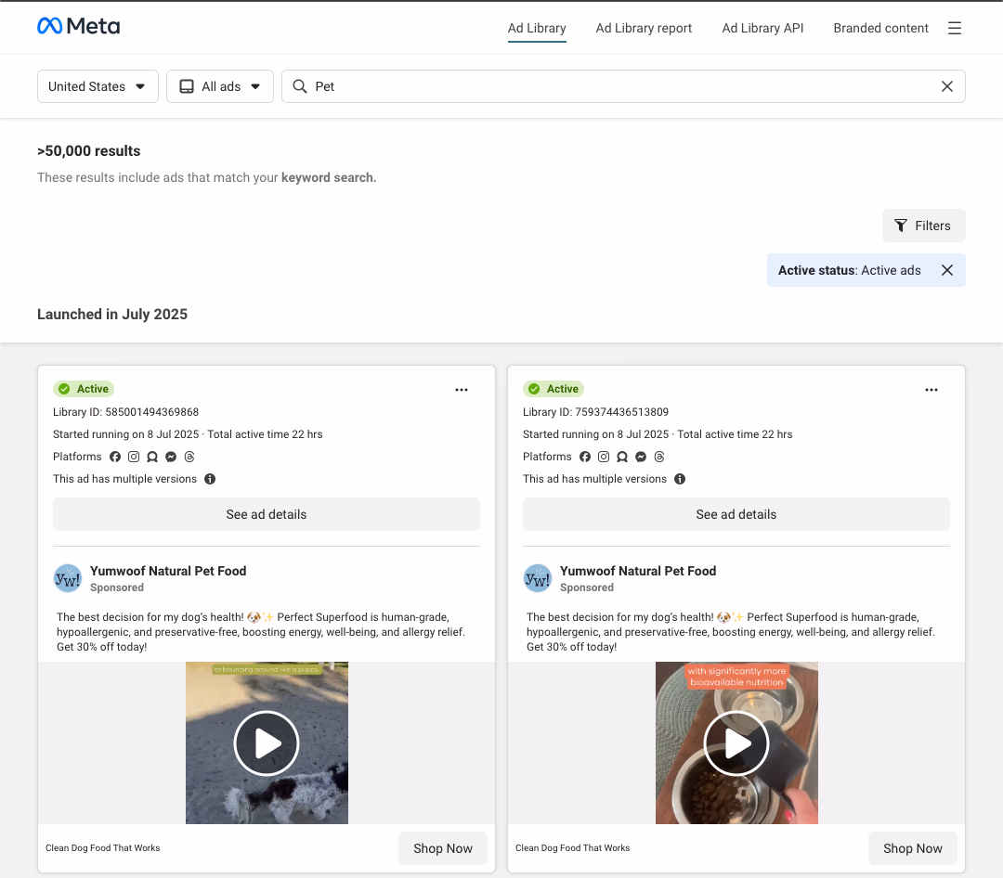Open Yumwoof Natural Pet Food page on ad 759374436513809
This screenshot has height=878, width=1003.
(x=638, y=571)
